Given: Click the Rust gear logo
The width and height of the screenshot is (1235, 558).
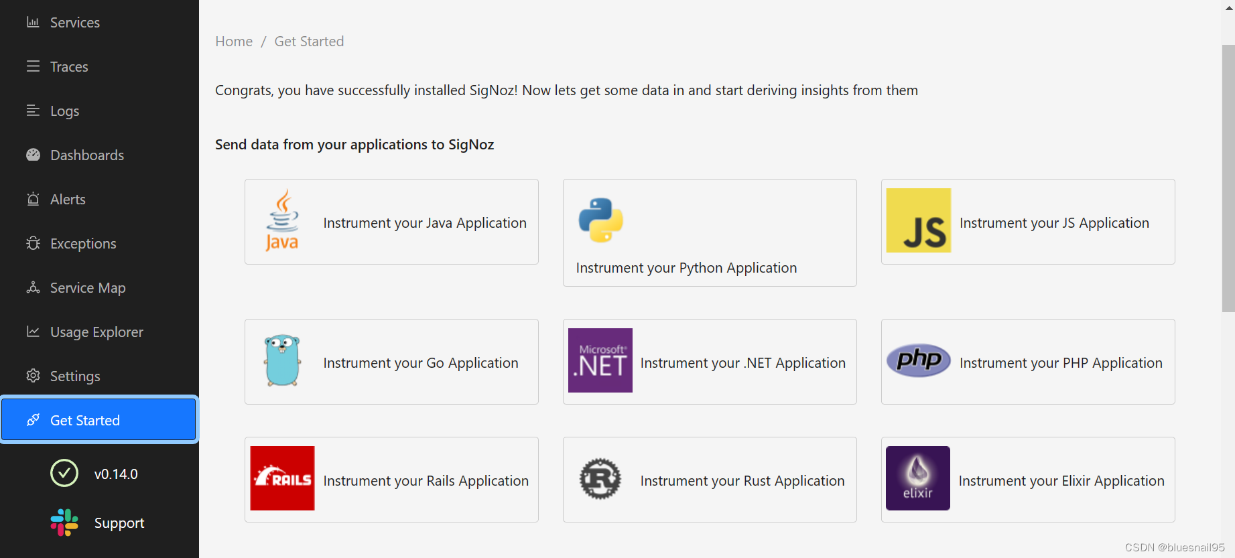Looking at the screenshot, I should pyautogui.click(x=600, y=478).
